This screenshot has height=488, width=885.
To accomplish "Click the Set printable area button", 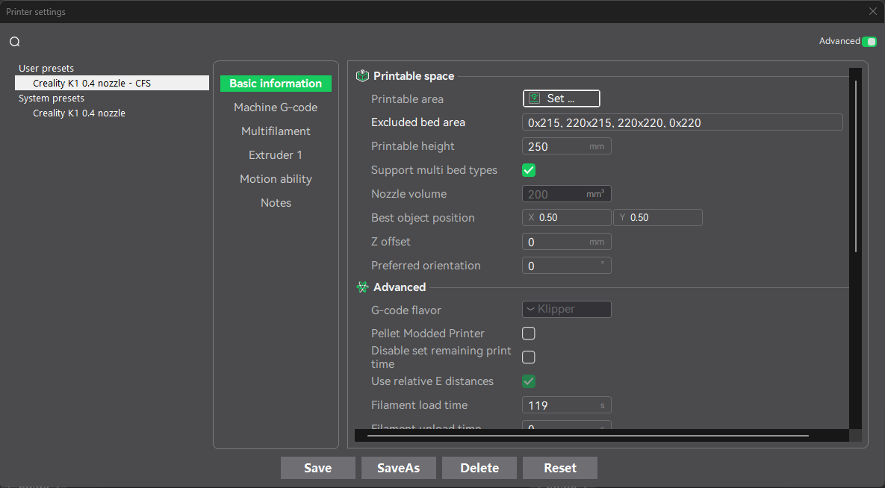I will tap(561, 98).
